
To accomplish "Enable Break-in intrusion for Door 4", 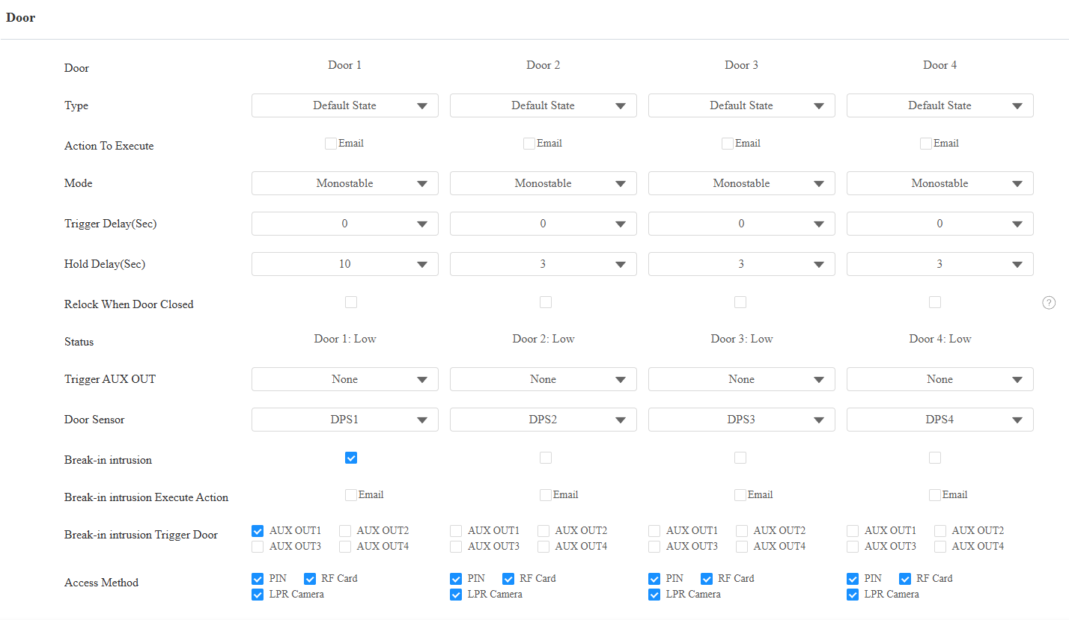I will pyautogui.click(x=935, y=458).
